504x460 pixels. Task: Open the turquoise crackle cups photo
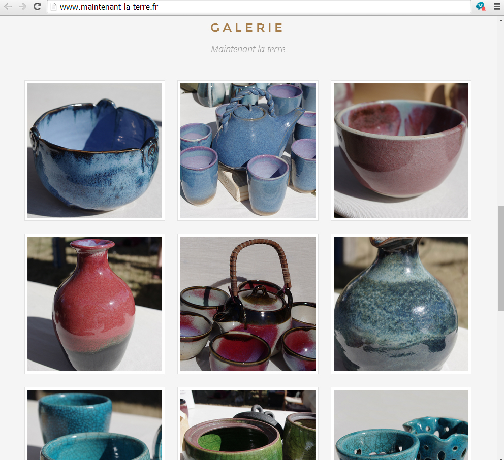pyautogui.click(x=95, y=424)
